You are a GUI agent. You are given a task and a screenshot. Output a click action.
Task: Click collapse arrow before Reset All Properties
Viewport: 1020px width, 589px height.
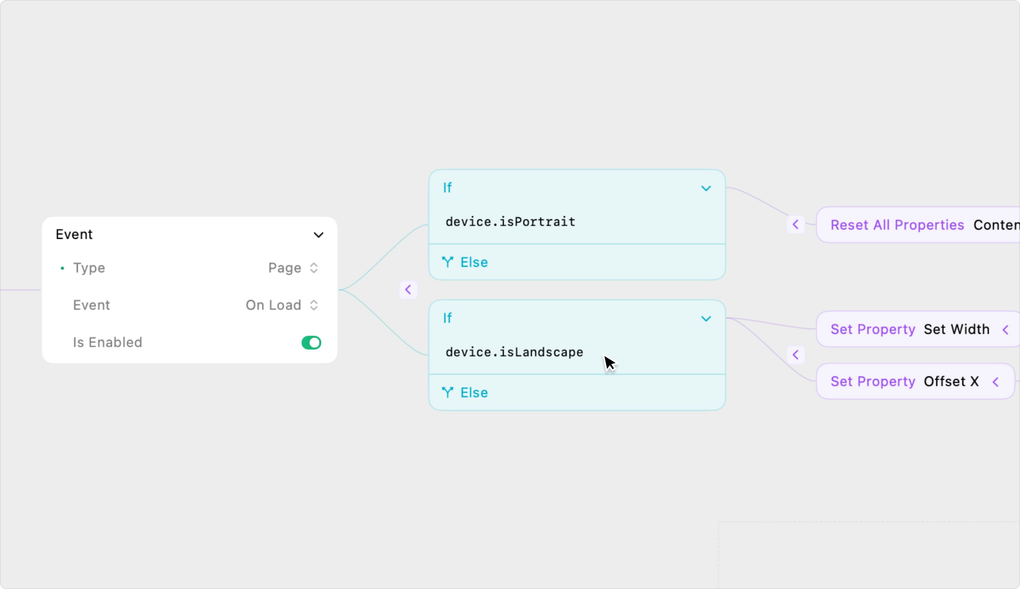click(x=796, y=224)
